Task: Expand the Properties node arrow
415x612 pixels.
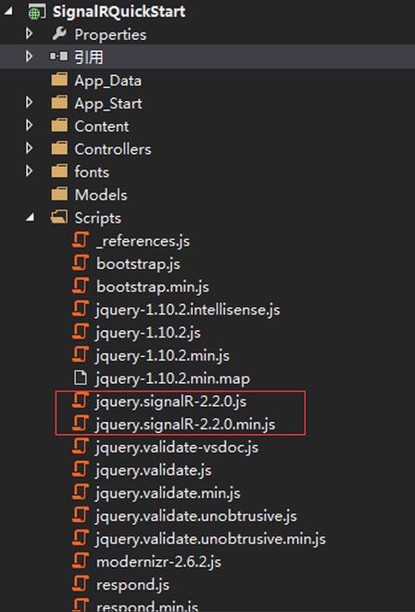Action: [29, 34]
